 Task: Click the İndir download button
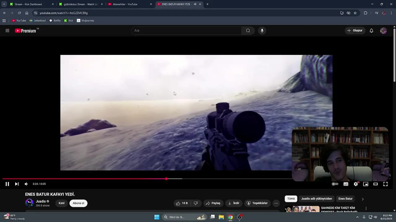[234, 203]
